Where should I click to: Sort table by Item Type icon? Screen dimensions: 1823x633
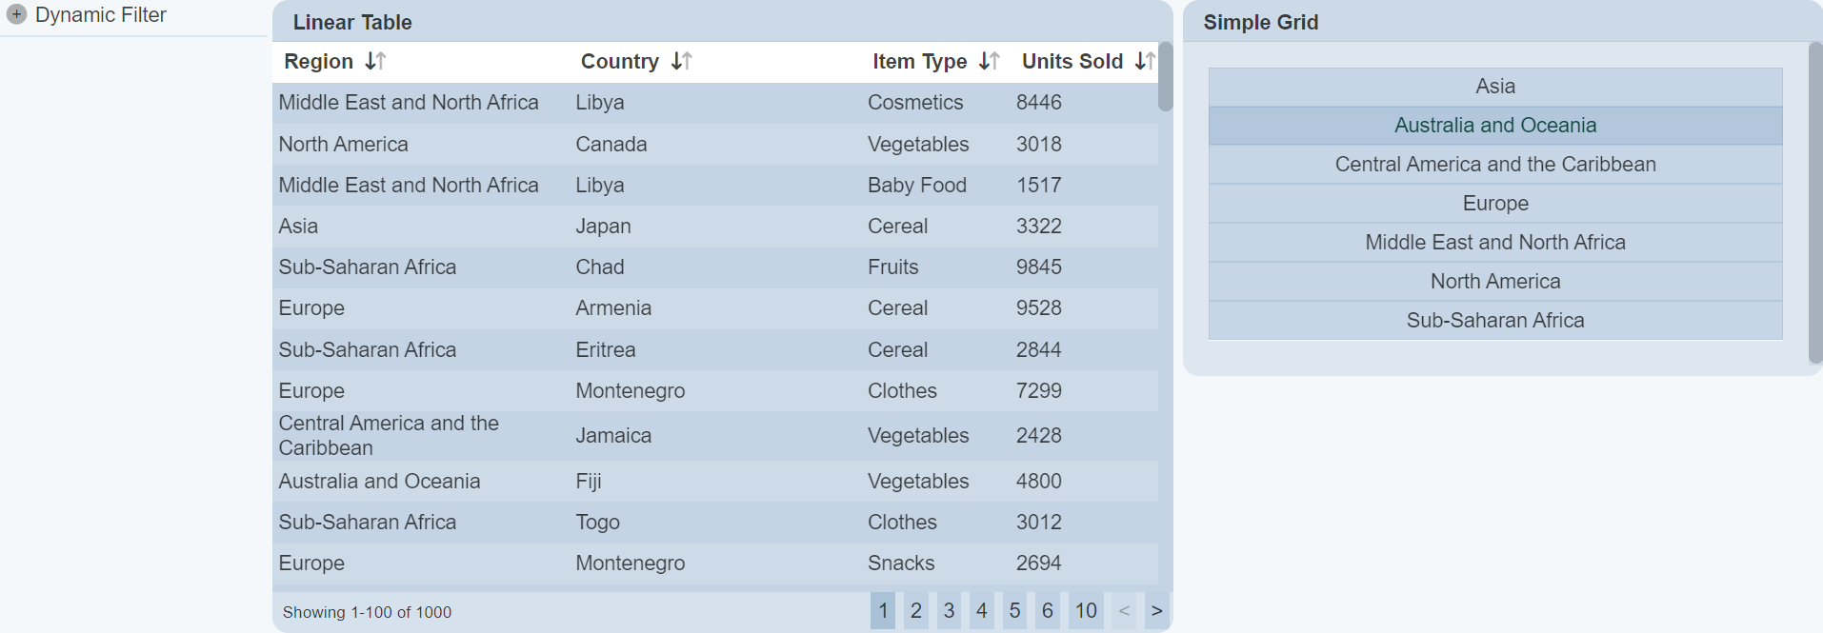(990, 62)
